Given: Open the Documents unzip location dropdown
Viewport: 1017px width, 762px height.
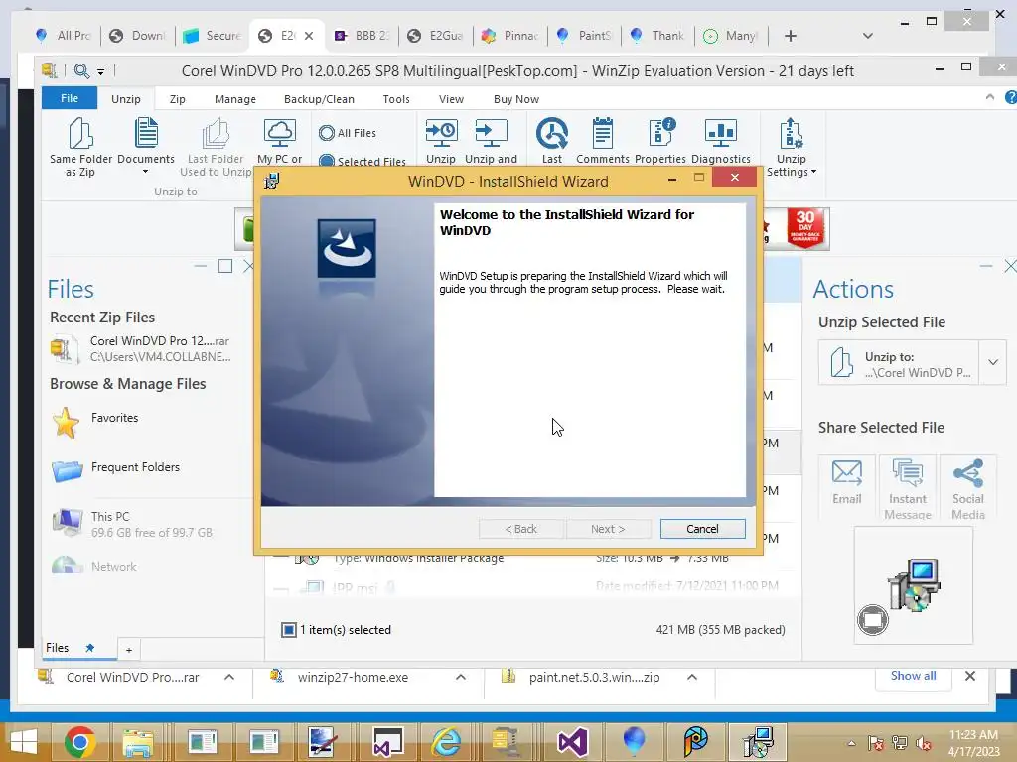Looking at the screenshot, I should (145, 172).
